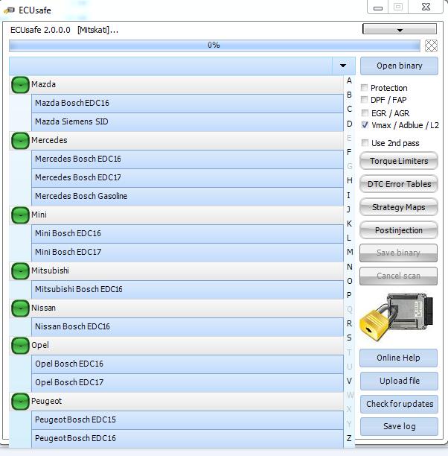Image resolution: width=448 pixels, height=456 pixels.
Task: Jump to letter S in index
Action: point(349,338)
